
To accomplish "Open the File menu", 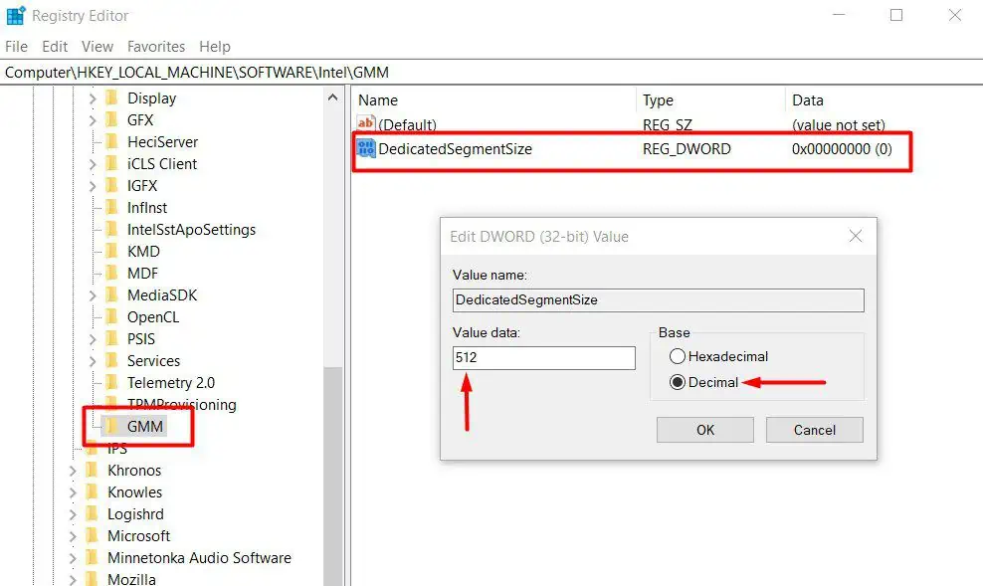I will pos(16,47).
